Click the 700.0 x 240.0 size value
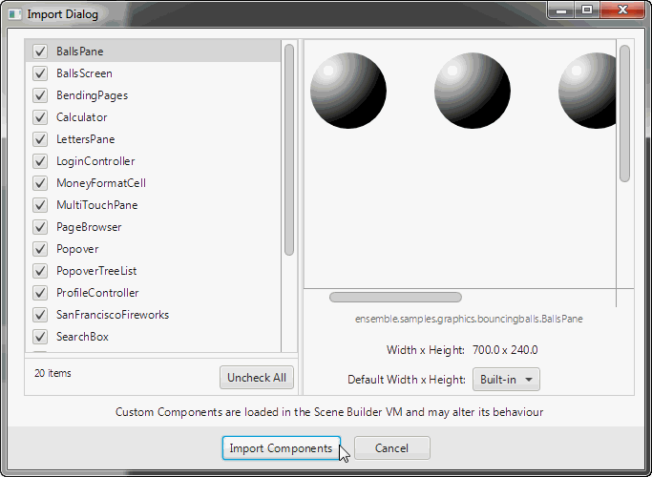The image size is (652, 477). (x=505, y=350)
